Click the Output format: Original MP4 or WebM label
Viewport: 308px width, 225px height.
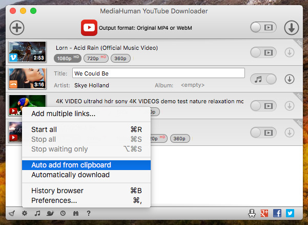point(146,28)
